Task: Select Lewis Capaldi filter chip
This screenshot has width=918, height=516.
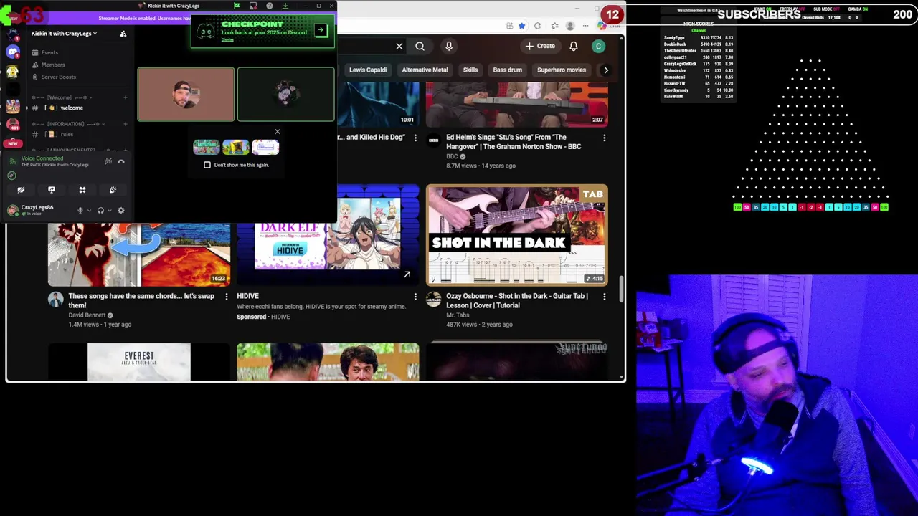Action: point(368,70)
